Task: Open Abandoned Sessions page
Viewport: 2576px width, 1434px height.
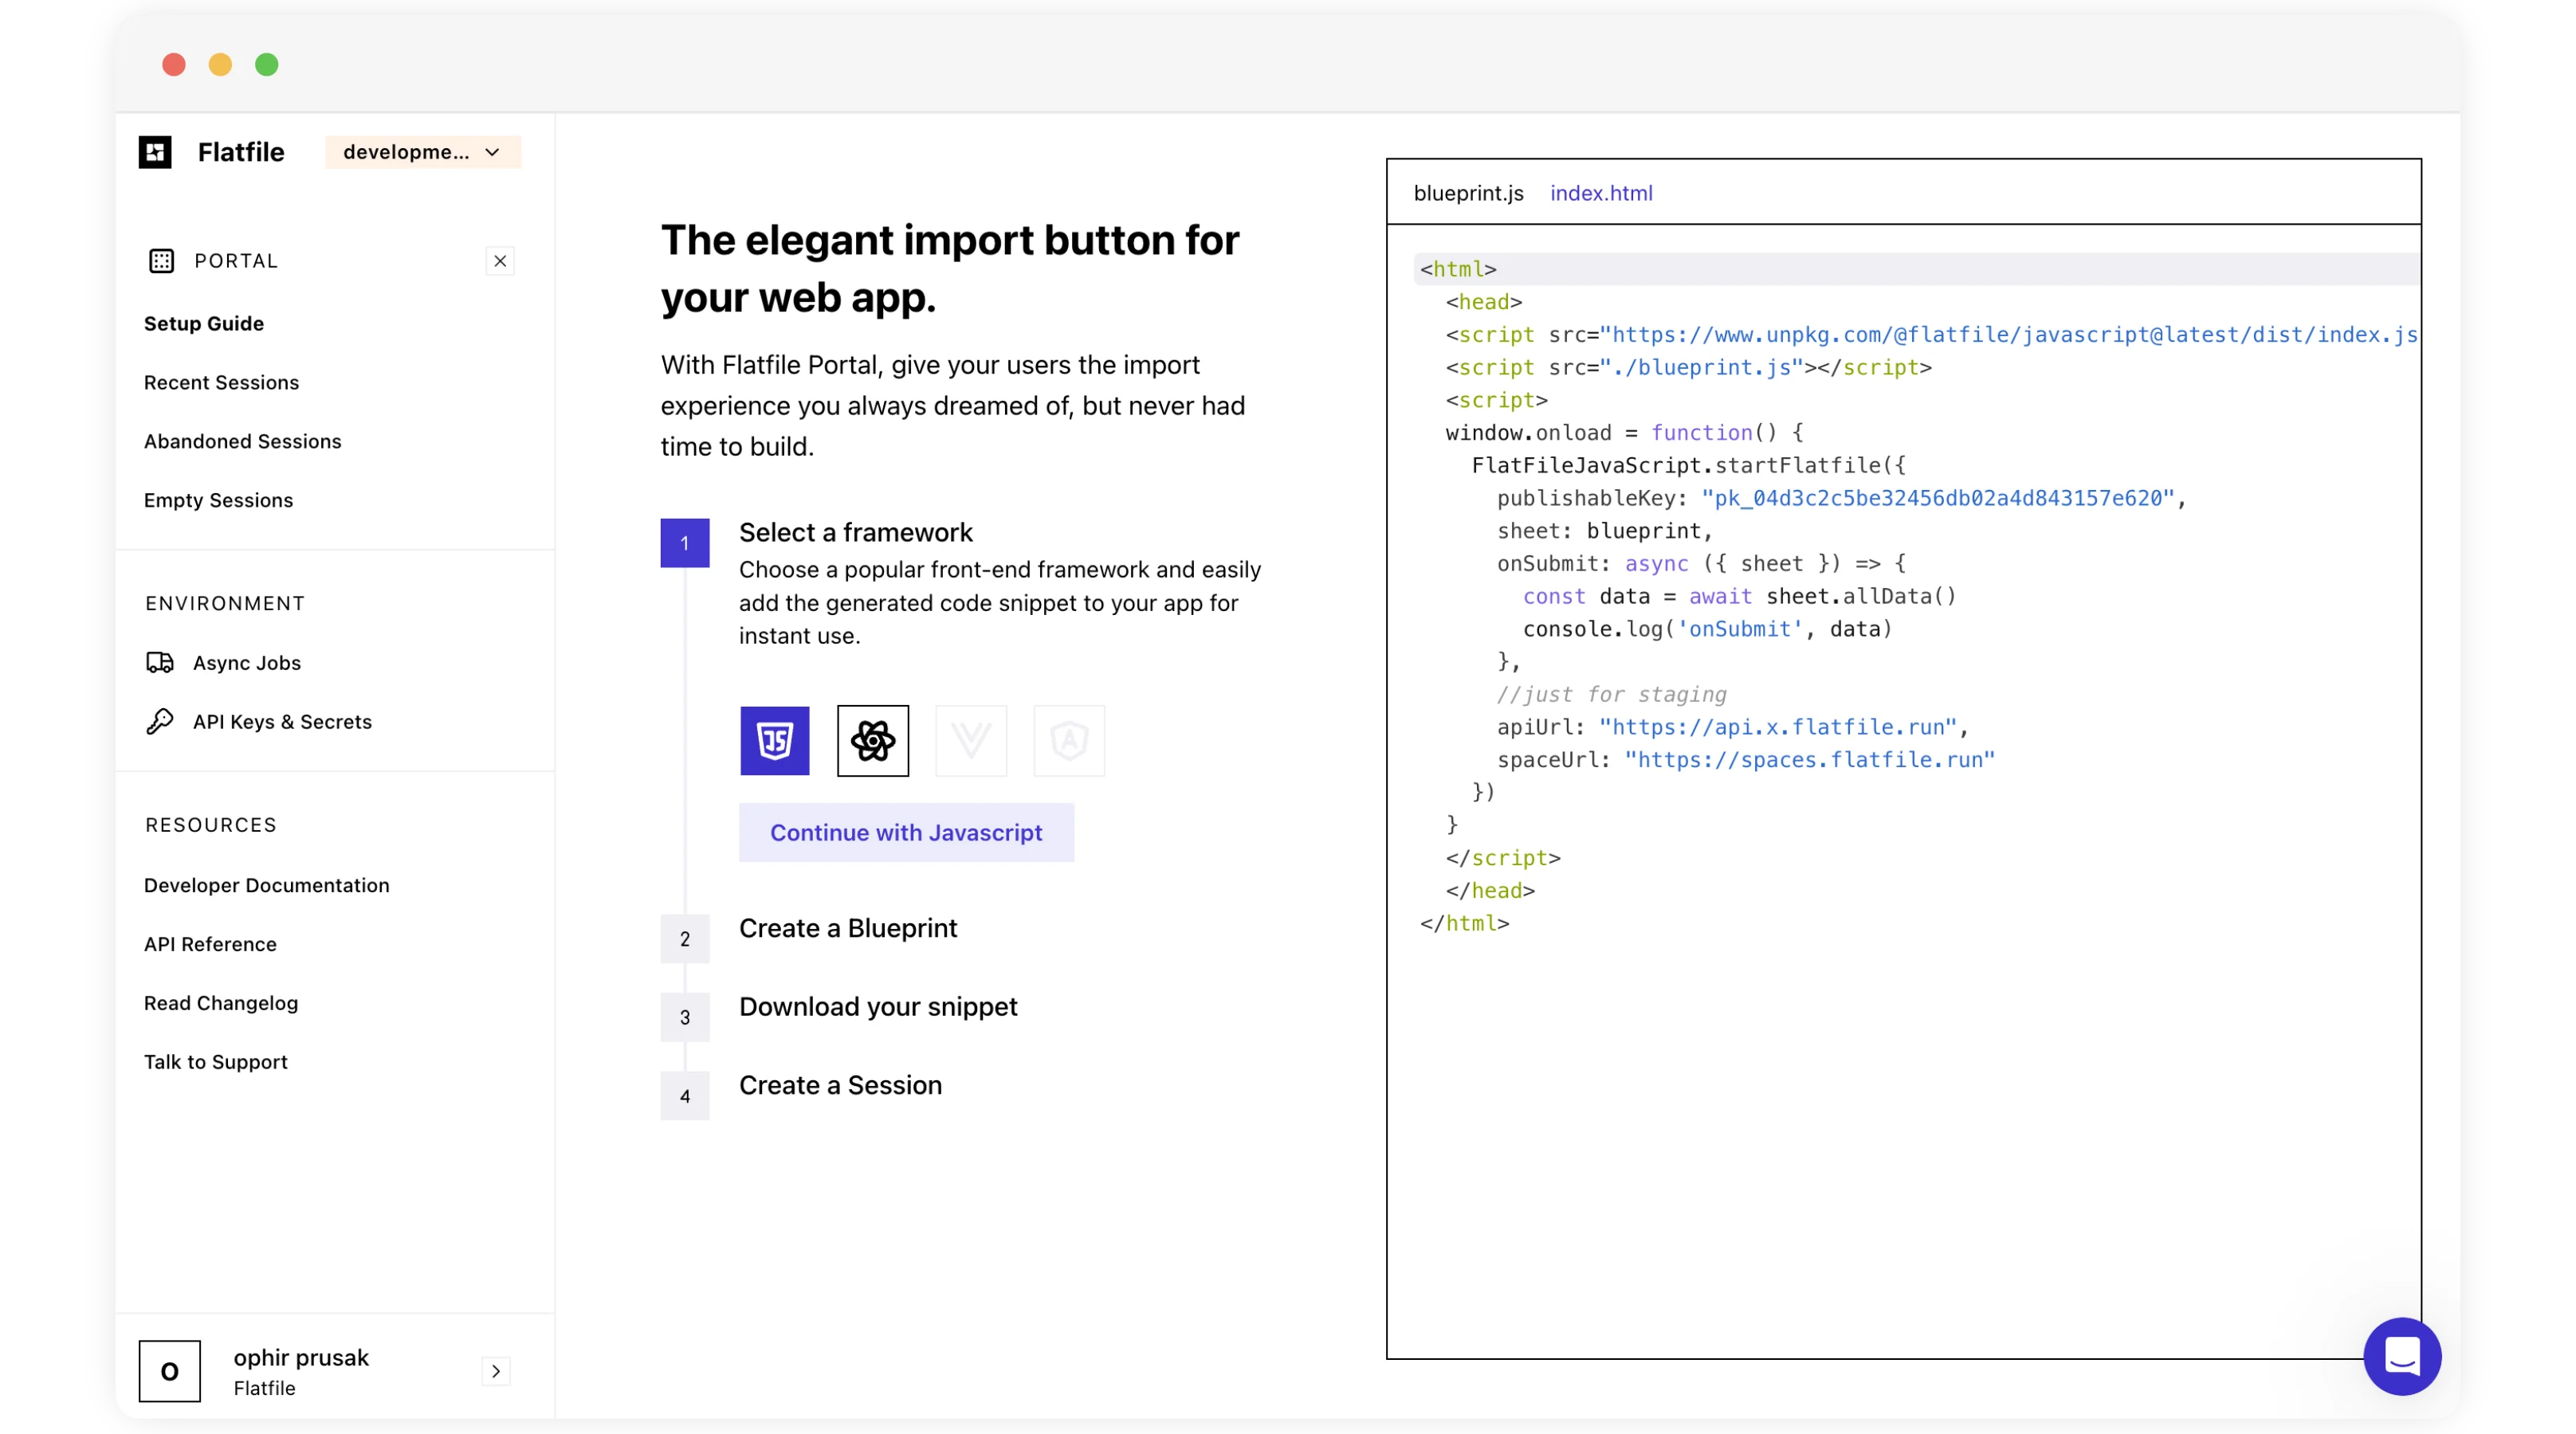Action: [242, 441]
